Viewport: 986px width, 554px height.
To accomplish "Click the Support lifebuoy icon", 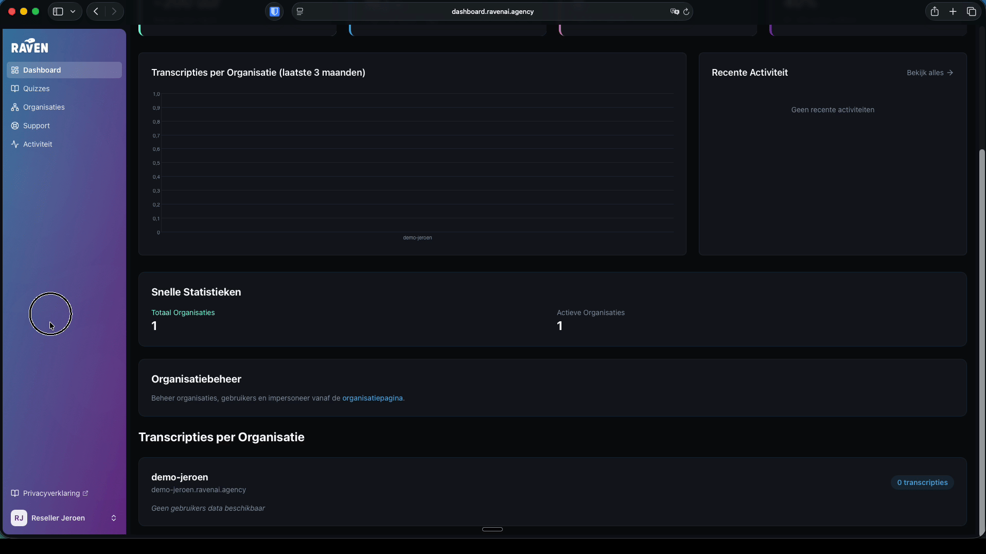I will click(15, 126).
